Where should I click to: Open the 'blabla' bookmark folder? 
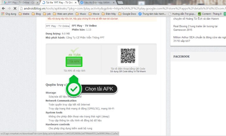[x=24, y=14]
